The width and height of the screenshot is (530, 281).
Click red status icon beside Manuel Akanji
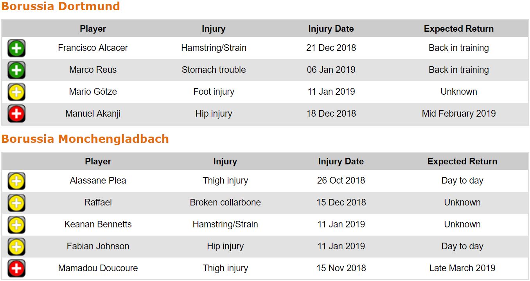(16, 114)
